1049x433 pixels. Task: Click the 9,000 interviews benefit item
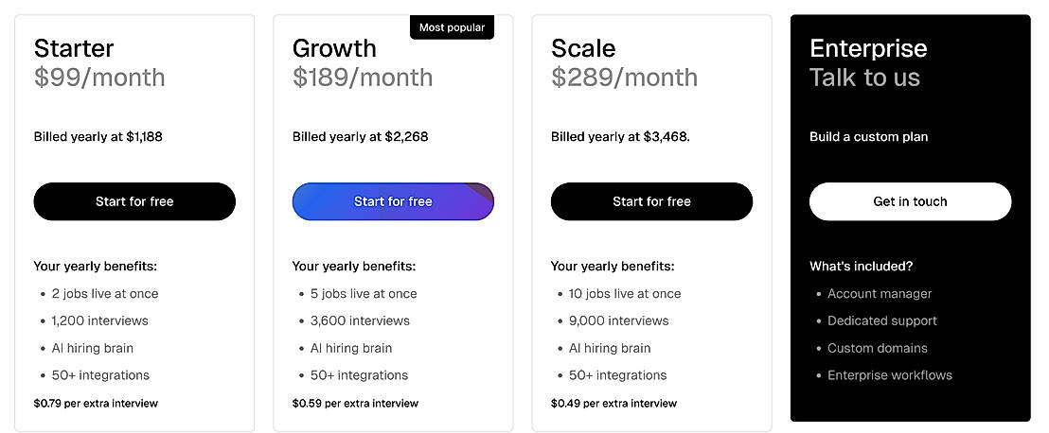[618, 320]
